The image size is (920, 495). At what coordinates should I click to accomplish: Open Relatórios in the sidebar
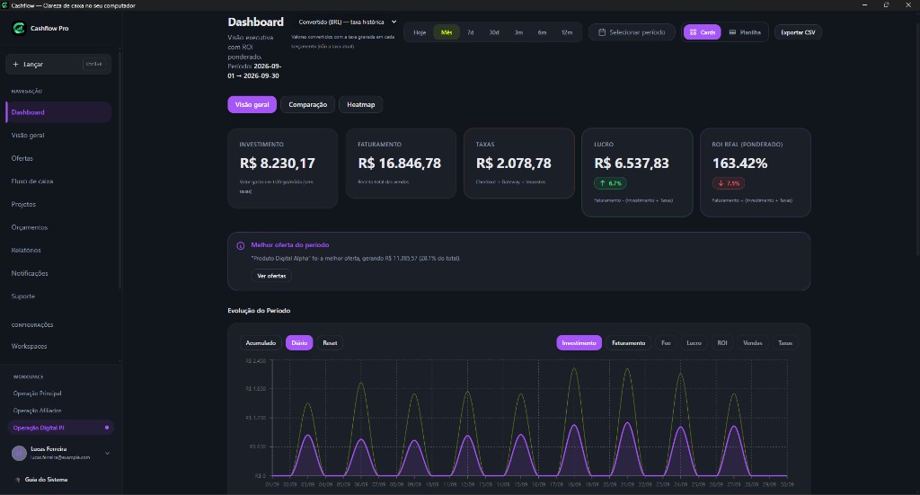point(58,251)
